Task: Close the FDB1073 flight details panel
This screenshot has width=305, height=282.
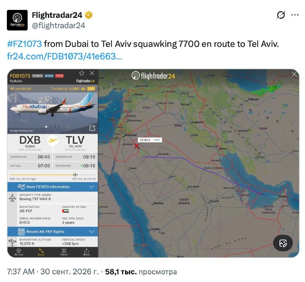Action: coord(92,73)
